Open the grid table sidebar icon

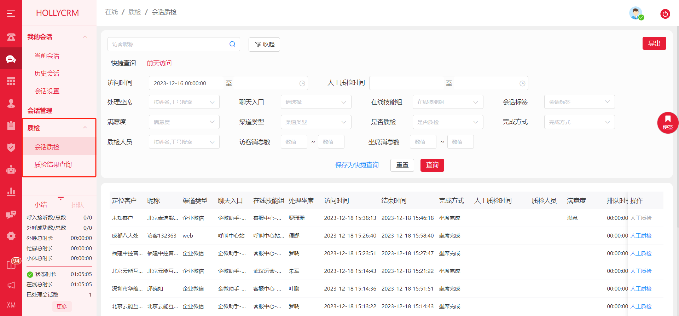[11, 81]
